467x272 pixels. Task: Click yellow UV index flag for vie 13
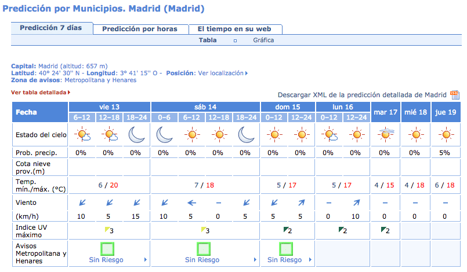pyautogui.click(x=107, y=229)
